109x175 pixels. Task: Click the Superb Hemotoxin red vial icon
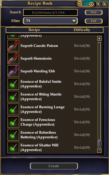pos(13,58)
